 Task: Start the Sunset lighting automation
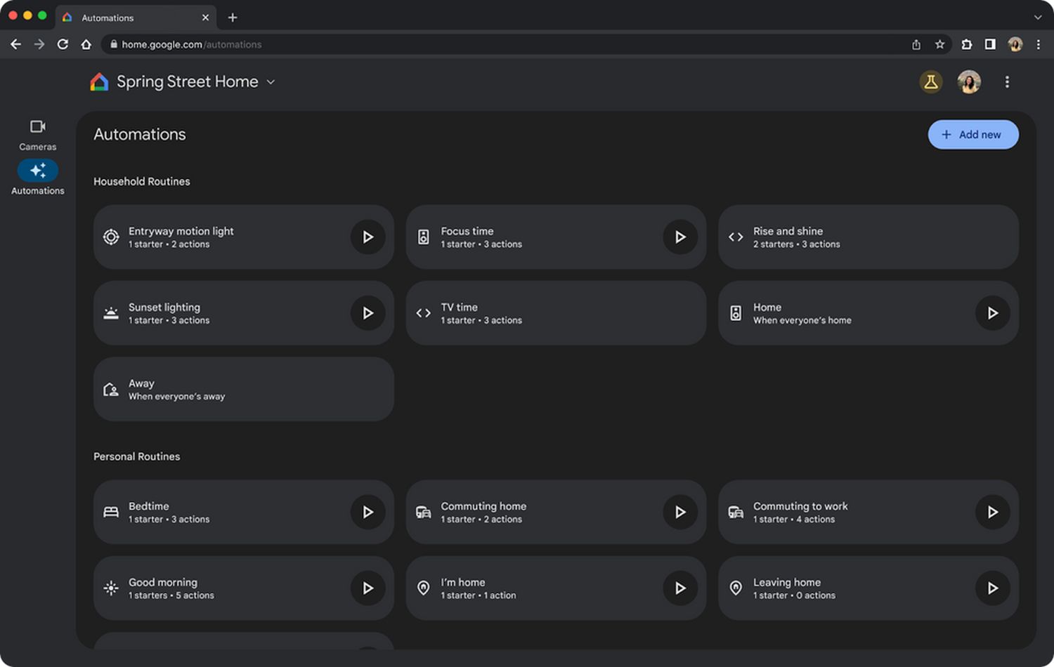[367, 313]
